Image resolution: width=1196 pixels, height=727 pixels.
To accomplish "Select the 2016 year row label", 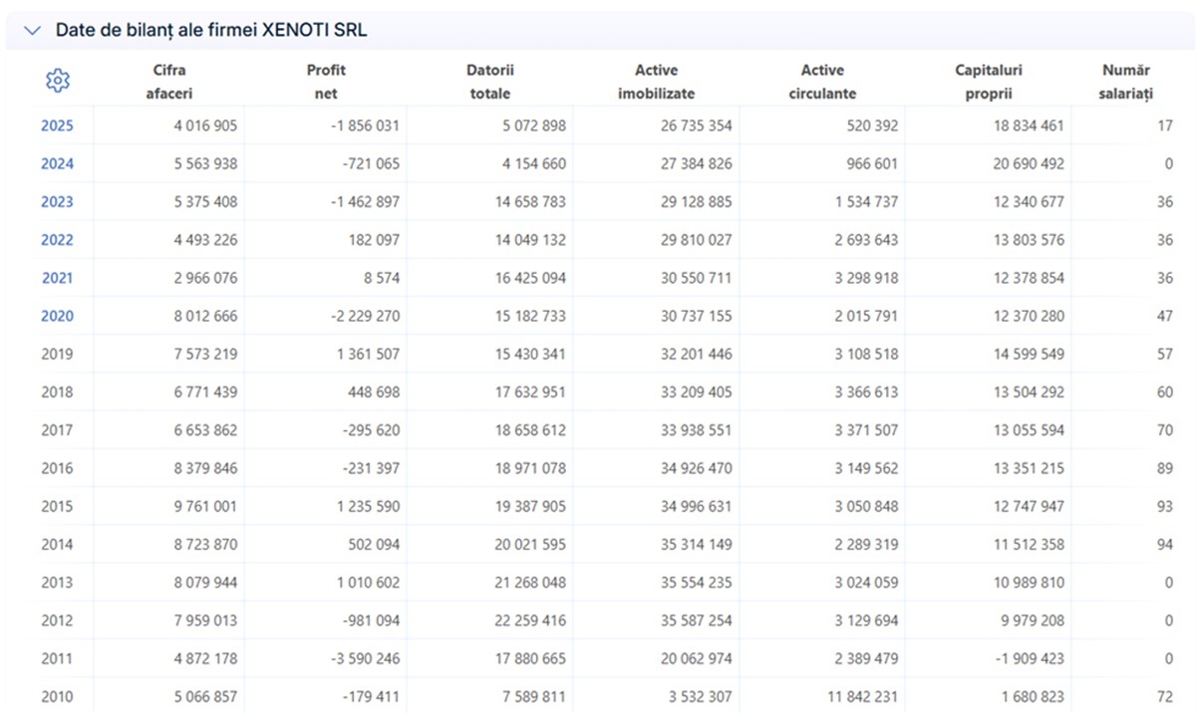I will (57, 468).
